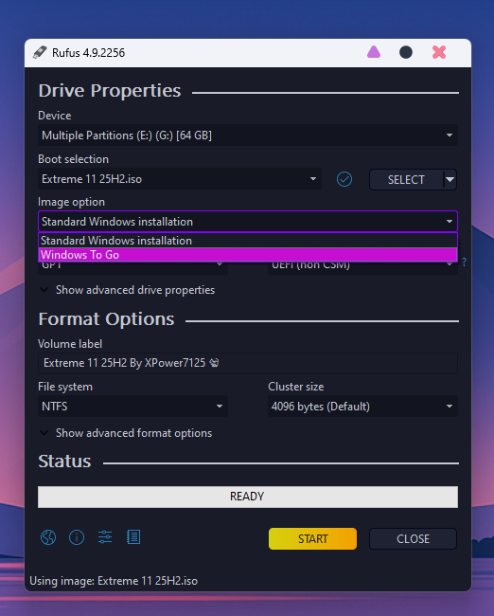Open the Cluster size dropdown
Viewport: 494px width, 616px height.
pyautogui.click(x=362, y=407)
